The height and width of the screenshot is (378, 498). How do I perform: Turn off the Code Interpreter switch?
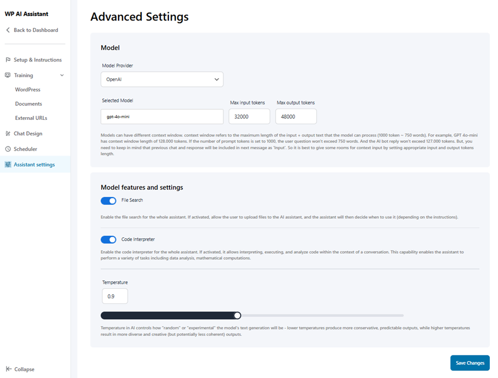click(x=109, y=240)
